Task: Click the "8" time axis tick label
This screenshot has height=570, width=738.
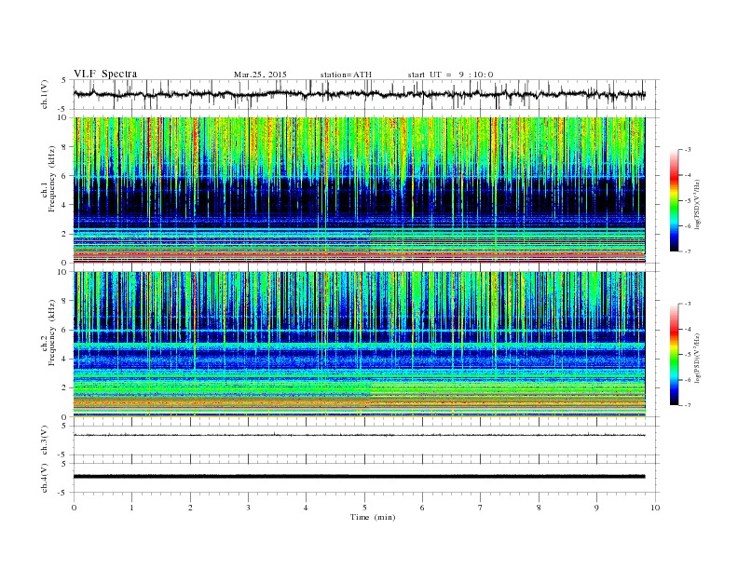Action: pos(539,508)
